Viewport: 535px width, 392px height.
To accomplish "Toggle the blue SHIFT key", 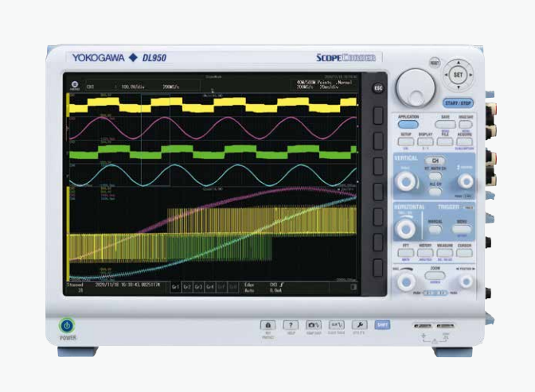I will pos(382,325).
